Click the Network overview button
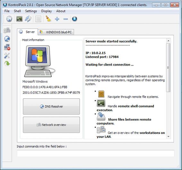The image size is (182, 170). coord(51,125)
